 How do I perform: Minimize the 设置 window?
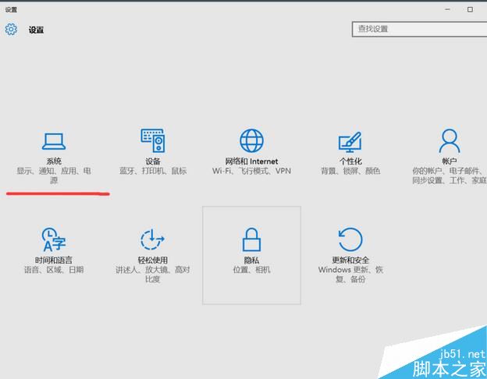coord(447,9)
